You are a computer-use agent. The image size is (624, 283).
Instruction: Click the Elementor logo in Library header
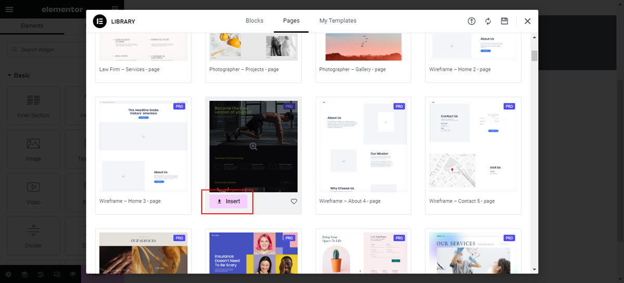[x=99, y=21]
